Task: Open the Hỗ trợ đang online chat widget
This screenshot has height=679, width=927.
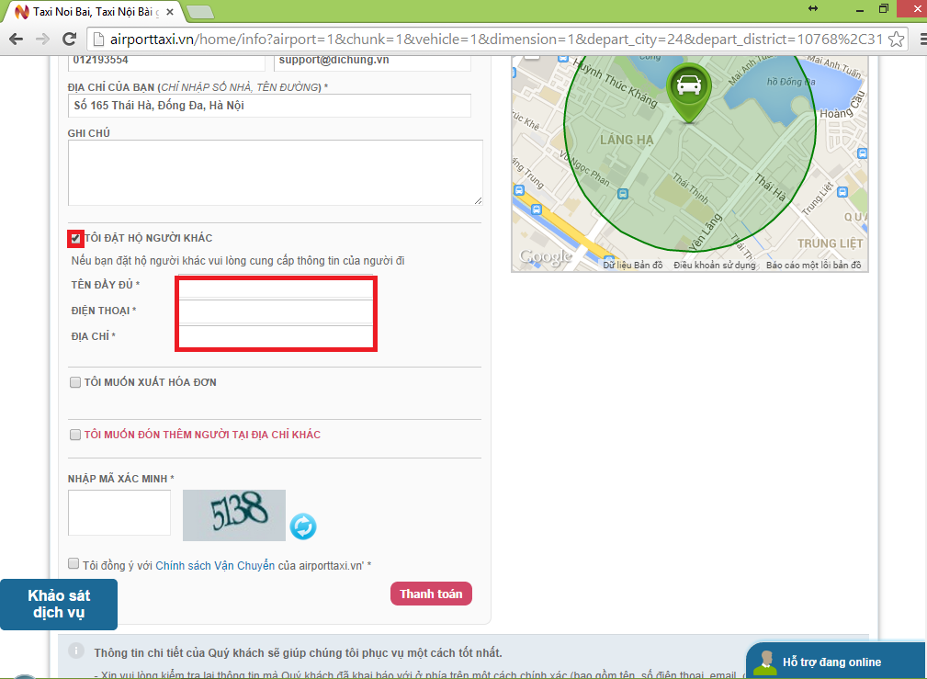Action: coord(831,662)
